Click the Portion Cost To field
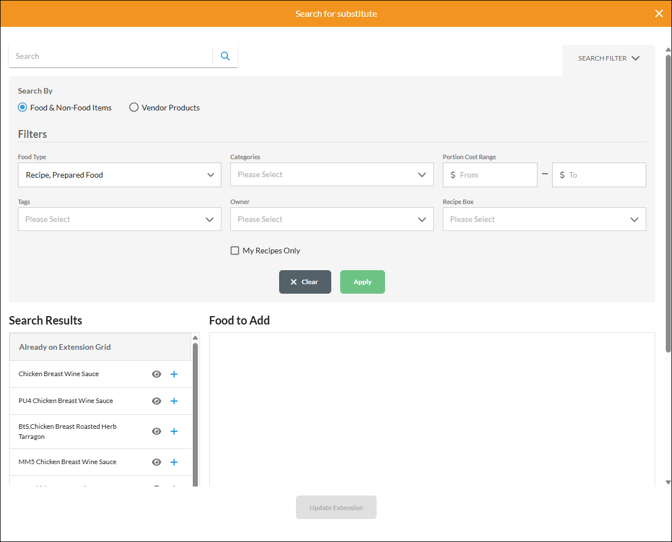This screenshot has width=672, height=542. [599, 175]
